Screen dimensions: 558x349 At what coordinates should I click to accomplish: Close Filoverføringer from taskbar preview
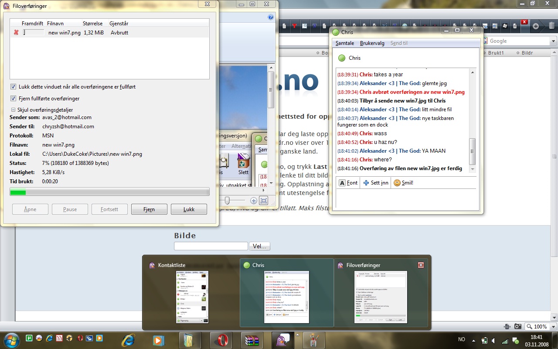pos(421,265)
